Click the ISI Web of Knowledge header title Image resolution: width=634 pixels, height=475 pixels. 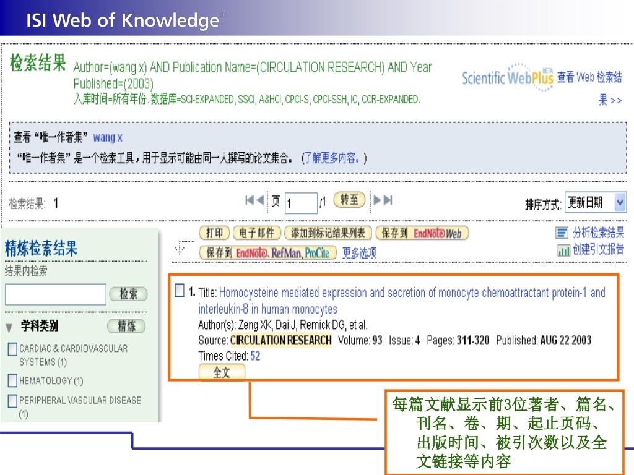pos(123,19)
